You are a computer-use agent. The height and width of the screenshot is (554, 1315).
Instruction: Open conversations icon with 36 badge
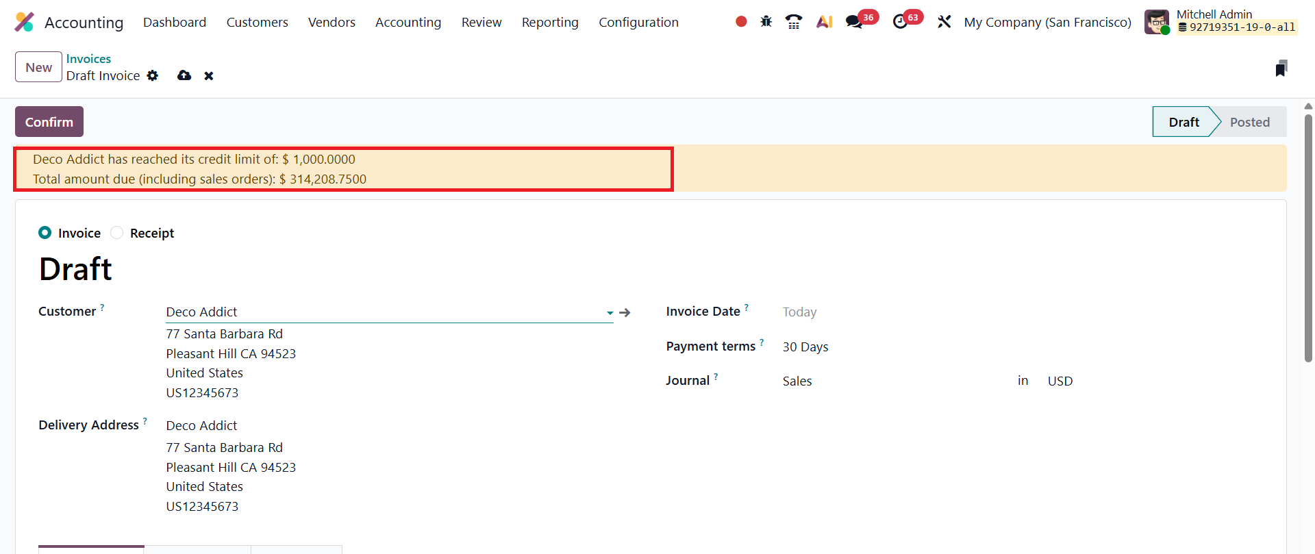click(855, 22)
